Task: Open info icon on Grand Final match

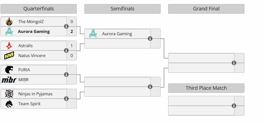Action: [x=234, y=63]
